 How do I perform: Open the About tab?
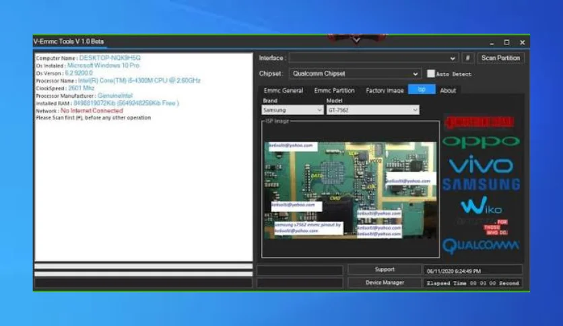click(448, 90)
